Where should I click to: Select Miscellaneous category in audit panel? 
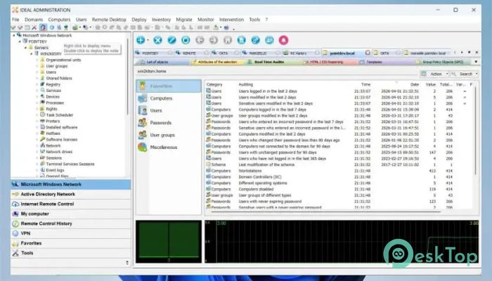point(169,147)
